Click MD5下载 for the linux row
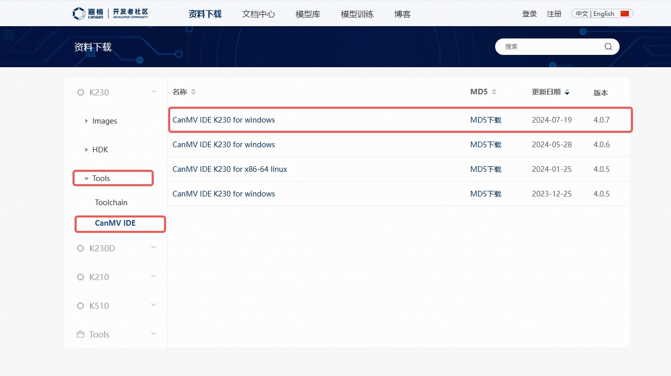 [486, 169]
